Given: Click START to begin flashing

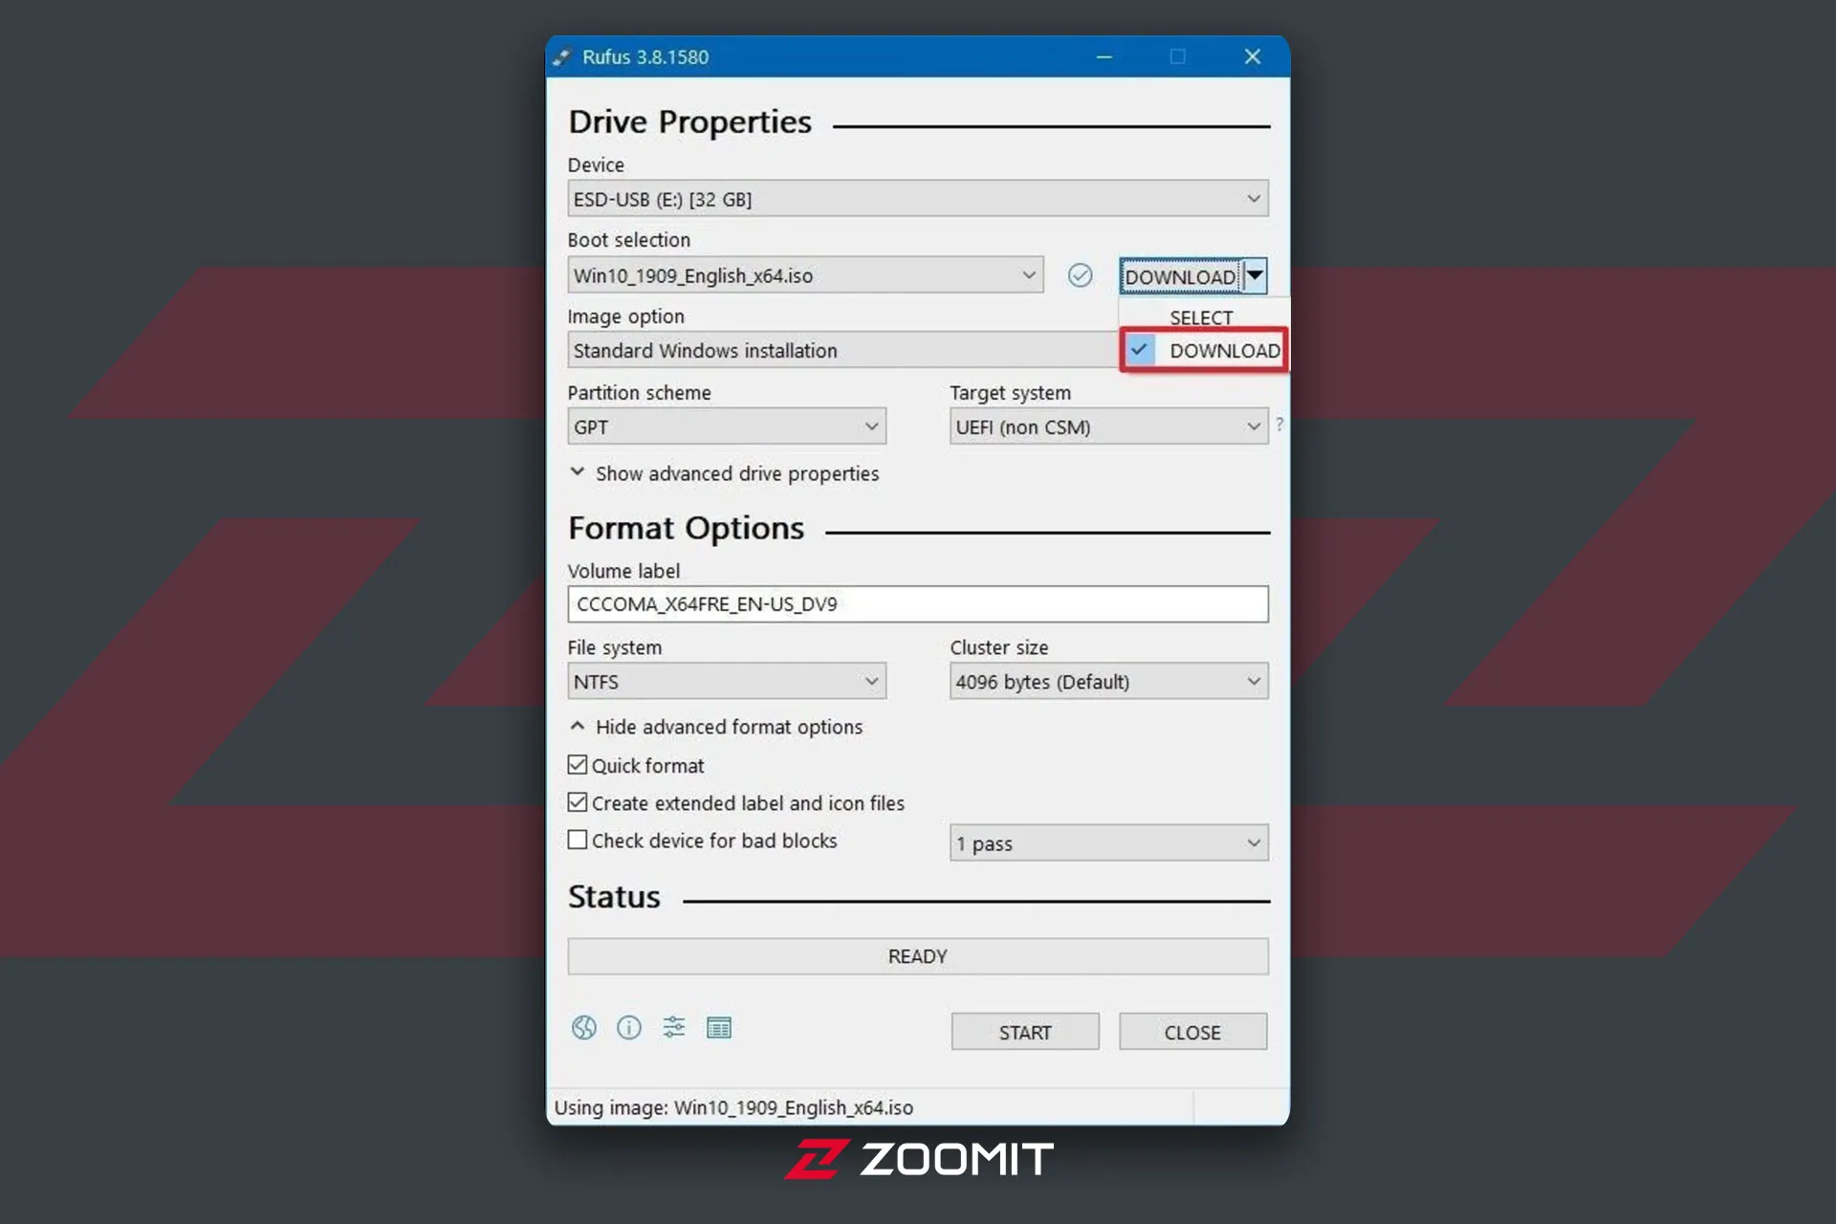Looking at the screenshot, I should coord(1026,1032).
